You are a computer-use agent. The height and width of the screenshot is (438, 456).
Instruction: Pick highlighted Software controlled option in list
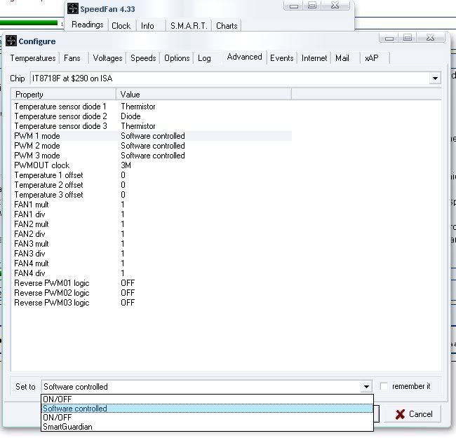pyautogui.click(x=207, y=409)
